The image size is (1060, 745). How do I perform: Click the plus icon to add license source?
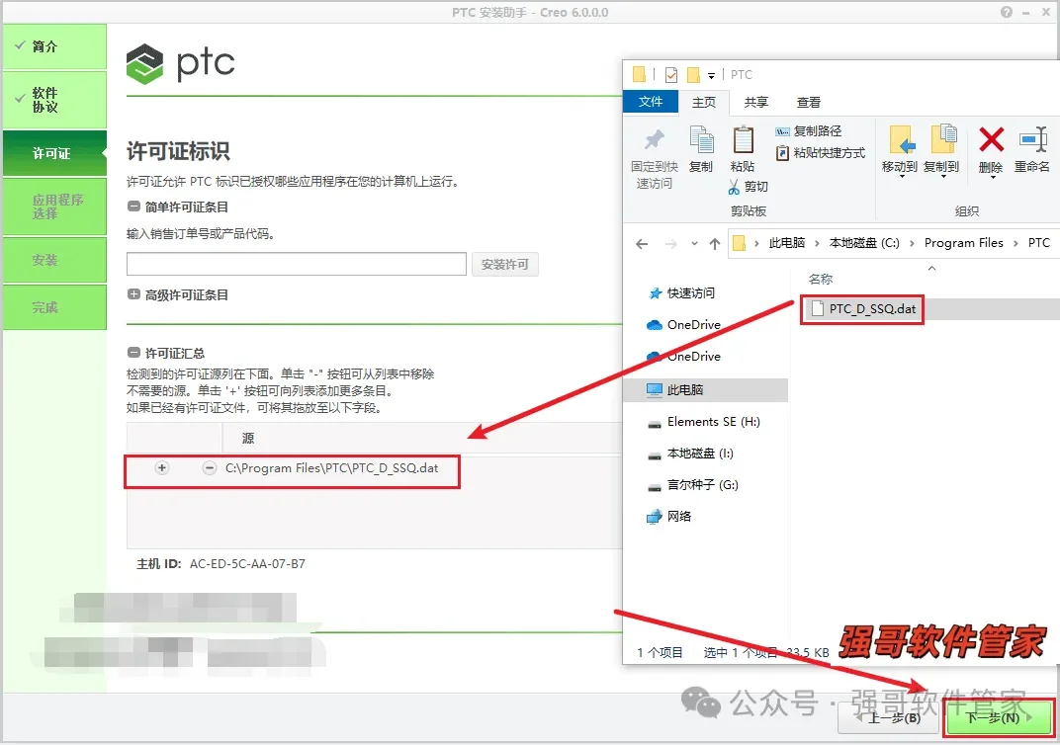click(x=162, y=467)
